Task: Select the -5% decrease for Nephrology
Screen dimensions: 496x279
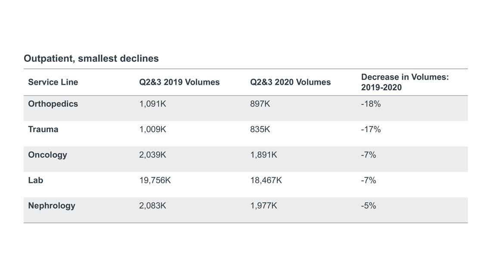Action: [369, 205]
